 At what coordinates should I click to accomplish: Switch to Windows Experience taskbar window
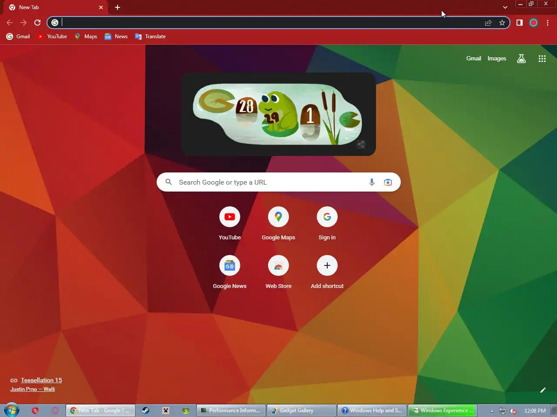[442, 410]
